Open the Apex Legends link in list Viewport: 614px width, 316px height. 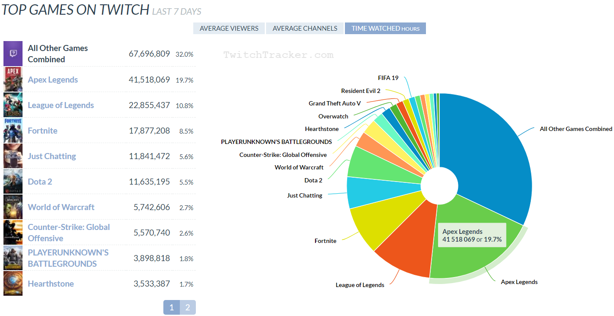(53, 80)
